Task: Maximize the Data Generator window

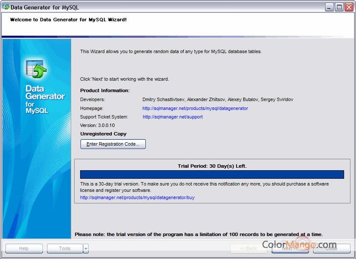Action: tap(339, 7)
